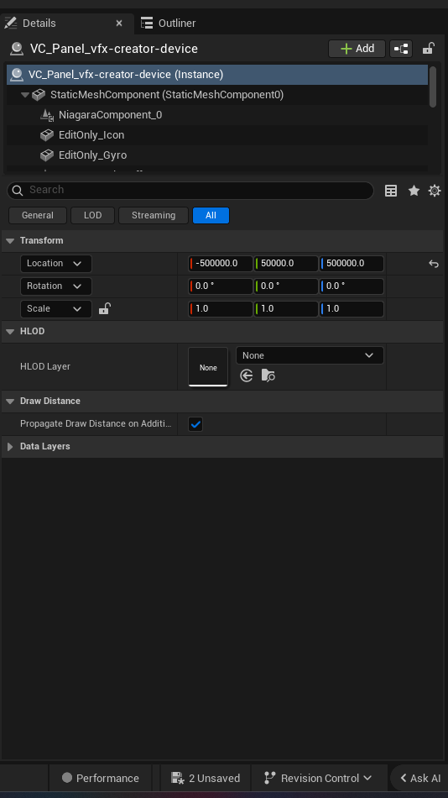Click the Location Y value 50000.0
The width and height of the screenshot is (448, 798).
coord(286,264)
